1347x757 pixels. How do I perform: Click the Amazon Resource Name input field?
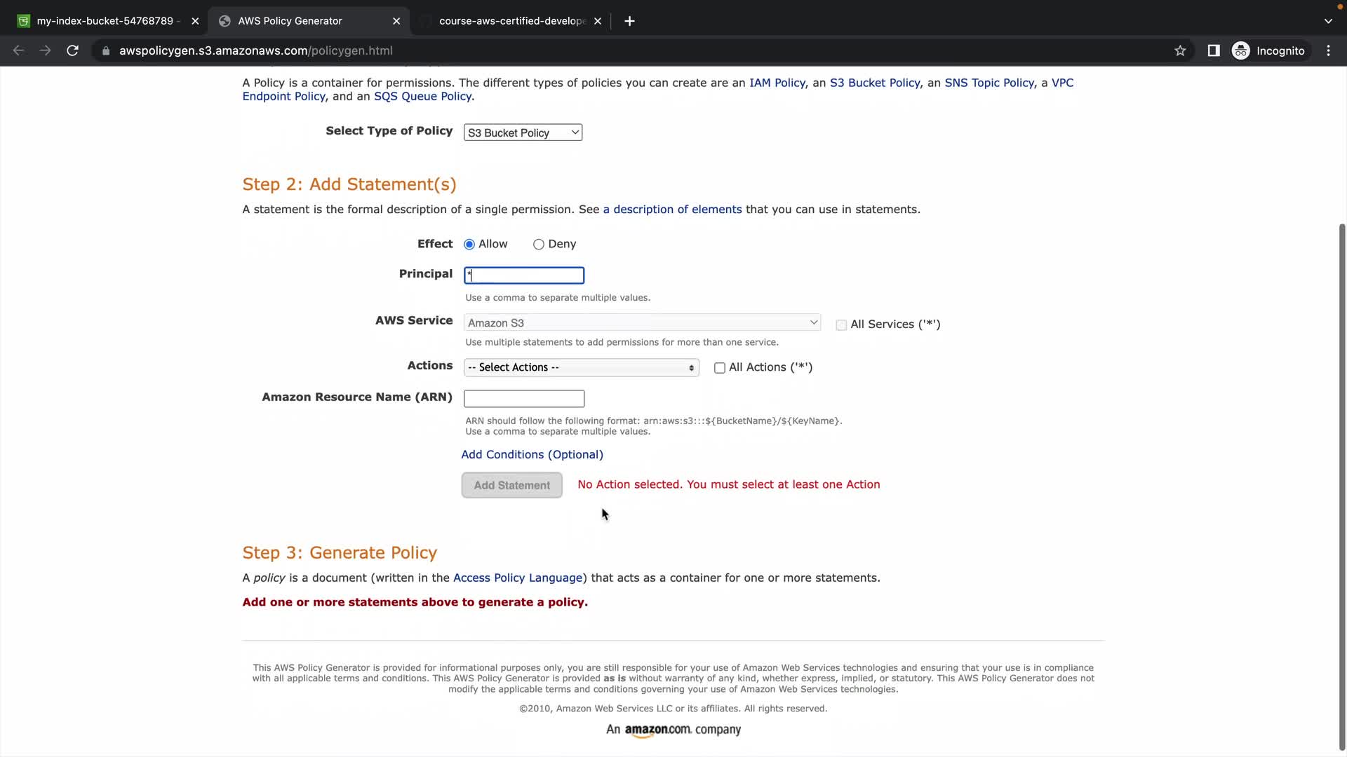tap(523, 399)
